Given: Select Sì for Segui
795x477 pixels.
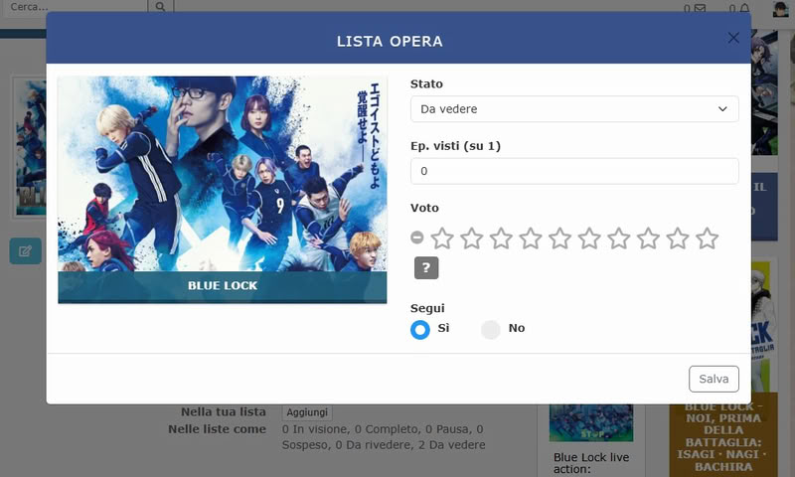Looking at the screenshot, I should [420, 330].
